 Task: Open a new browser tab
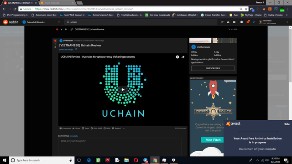[x=79, y=3]
